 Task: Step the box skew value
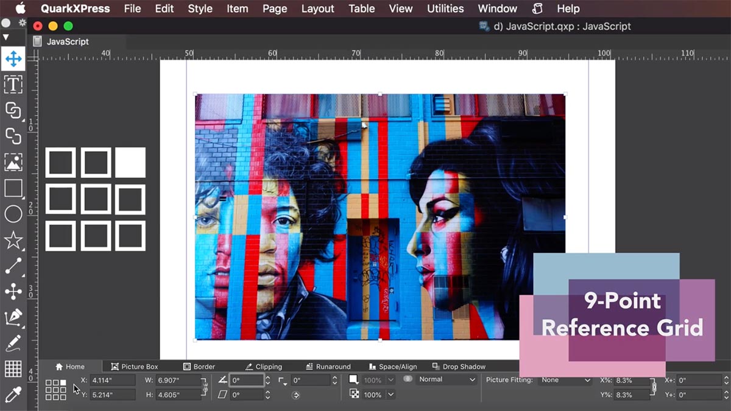coord(267,395)
